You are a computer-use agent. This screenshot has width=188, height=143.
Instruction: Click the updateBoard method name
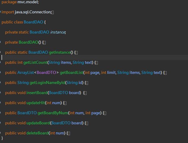pyautogui.click(x=38, y=123)
